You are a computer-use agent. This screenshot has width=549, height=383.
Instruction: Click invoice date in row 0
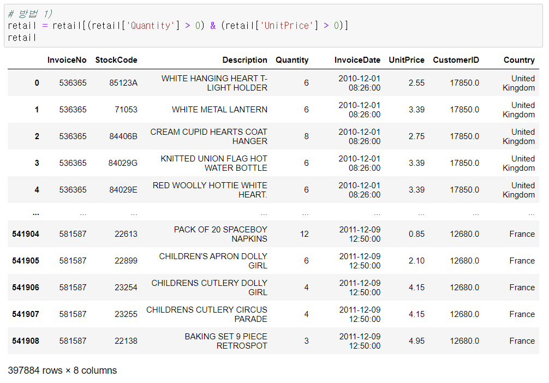pyautogui.click(x=359, y=83)
